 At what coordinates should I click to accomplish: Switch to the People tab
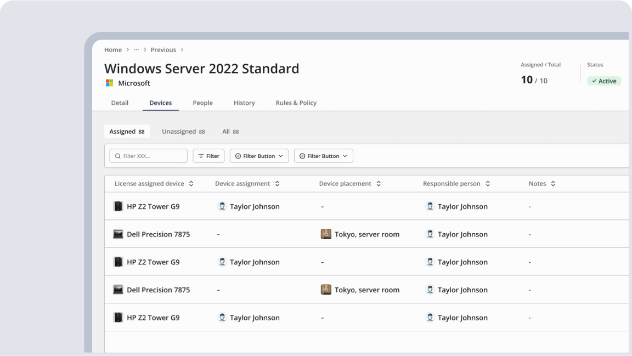pos(202,103)
